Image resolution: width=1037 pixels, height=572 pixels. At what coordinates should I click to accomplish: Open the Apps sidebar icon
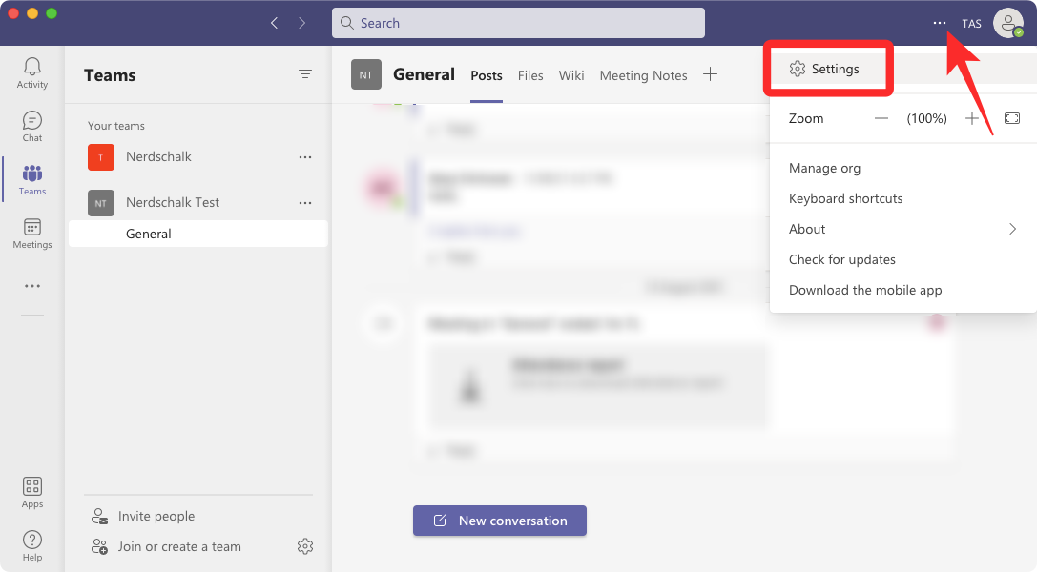(x=31, y=491)
